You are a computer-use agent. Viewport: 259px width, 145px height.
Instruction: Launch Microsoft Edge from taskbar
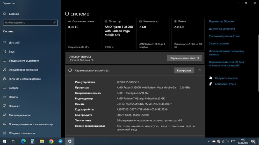tap(23, 141)
